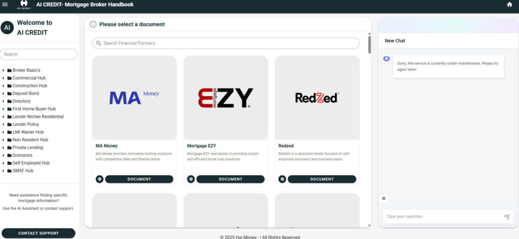Click the home icon in header
This screenshot has width=519, height=239.
tap(509, 5)
